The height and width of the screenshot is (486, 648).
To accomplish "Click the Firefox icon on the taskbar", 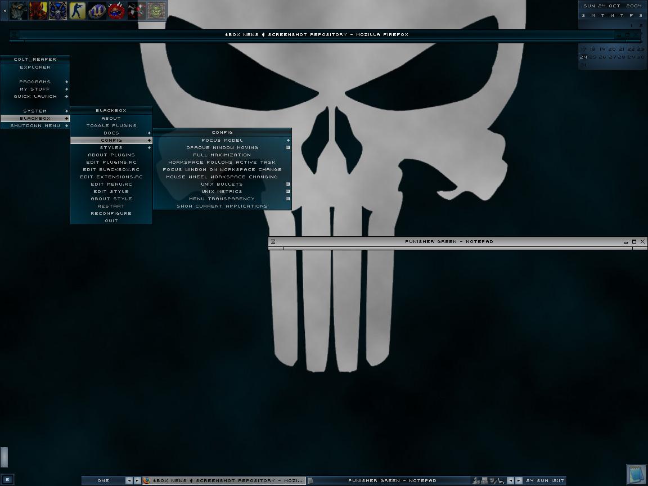I will coord(146,480).
